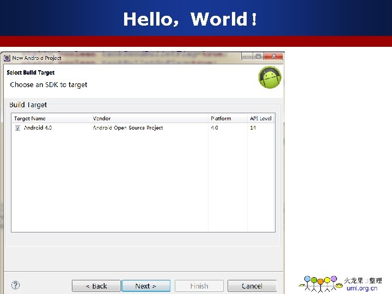Open the uml.org.cn link
The image size is (392, 294).
[x=362, y=288]
